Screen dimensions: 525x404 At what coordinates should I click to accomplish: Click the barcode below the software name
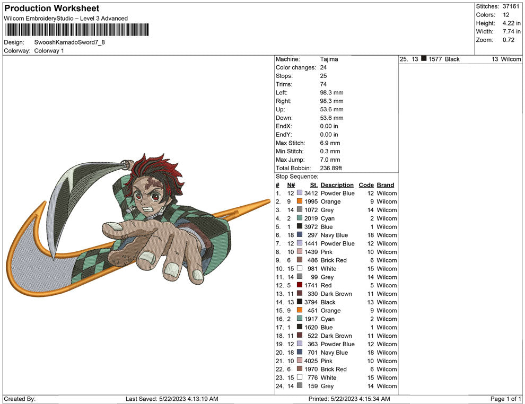coord(77,30)
